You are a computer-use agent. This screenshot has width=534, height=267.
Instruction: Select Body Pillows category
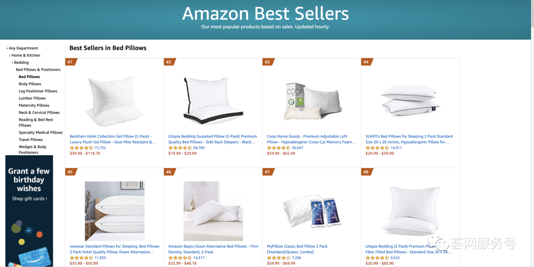click(x=30, y=84)
